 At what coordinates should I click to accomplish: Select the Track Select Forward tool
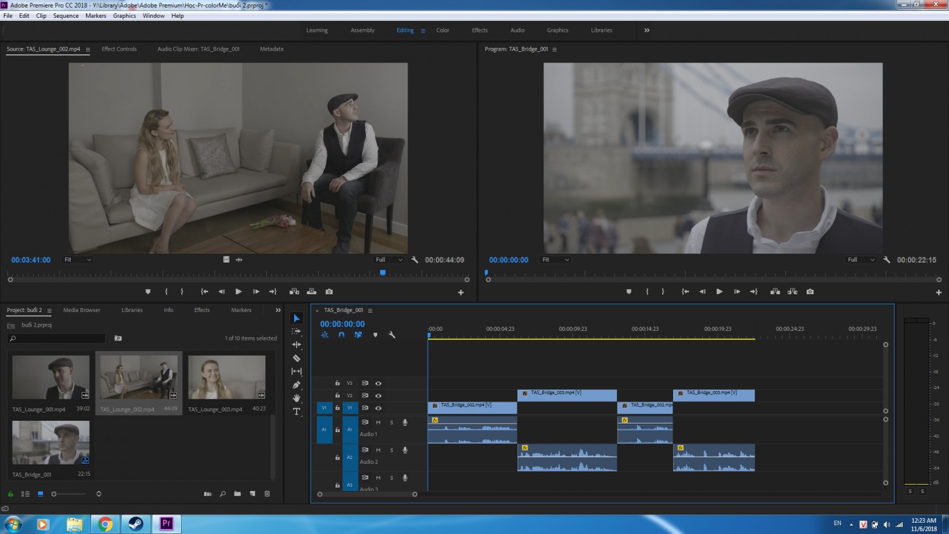pyautogui.click(x=297, y=332)
